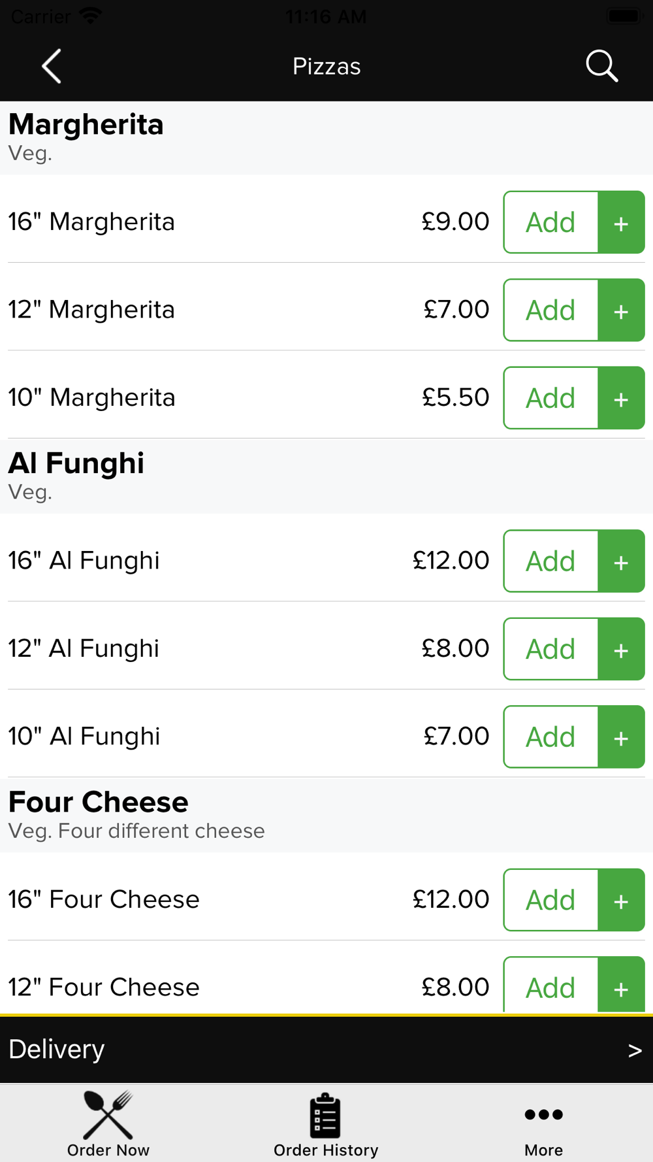Viewport: 653px width, 1162px height.
Task: Add 16" Margherita to order
Action: (x=550, y=222)
